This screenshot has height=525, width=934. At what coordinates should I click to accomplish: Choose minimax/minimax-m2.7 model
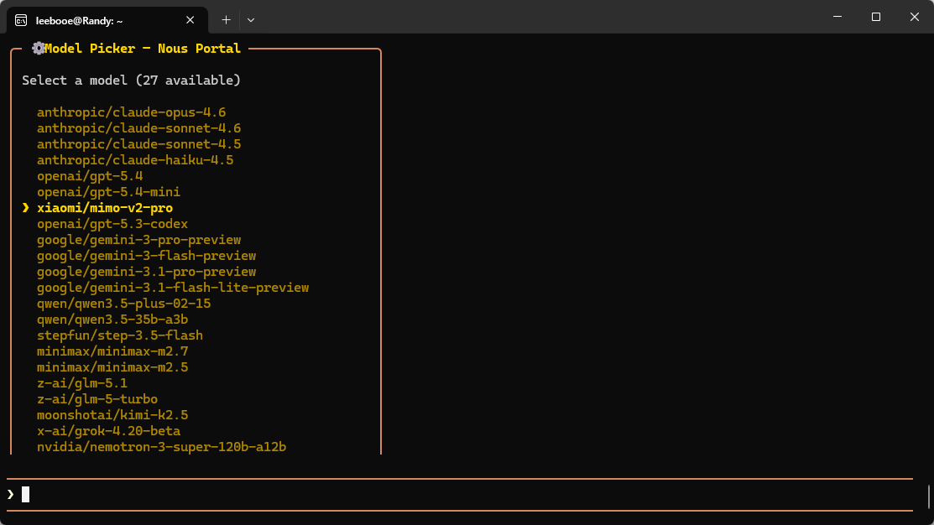point(112,351)
